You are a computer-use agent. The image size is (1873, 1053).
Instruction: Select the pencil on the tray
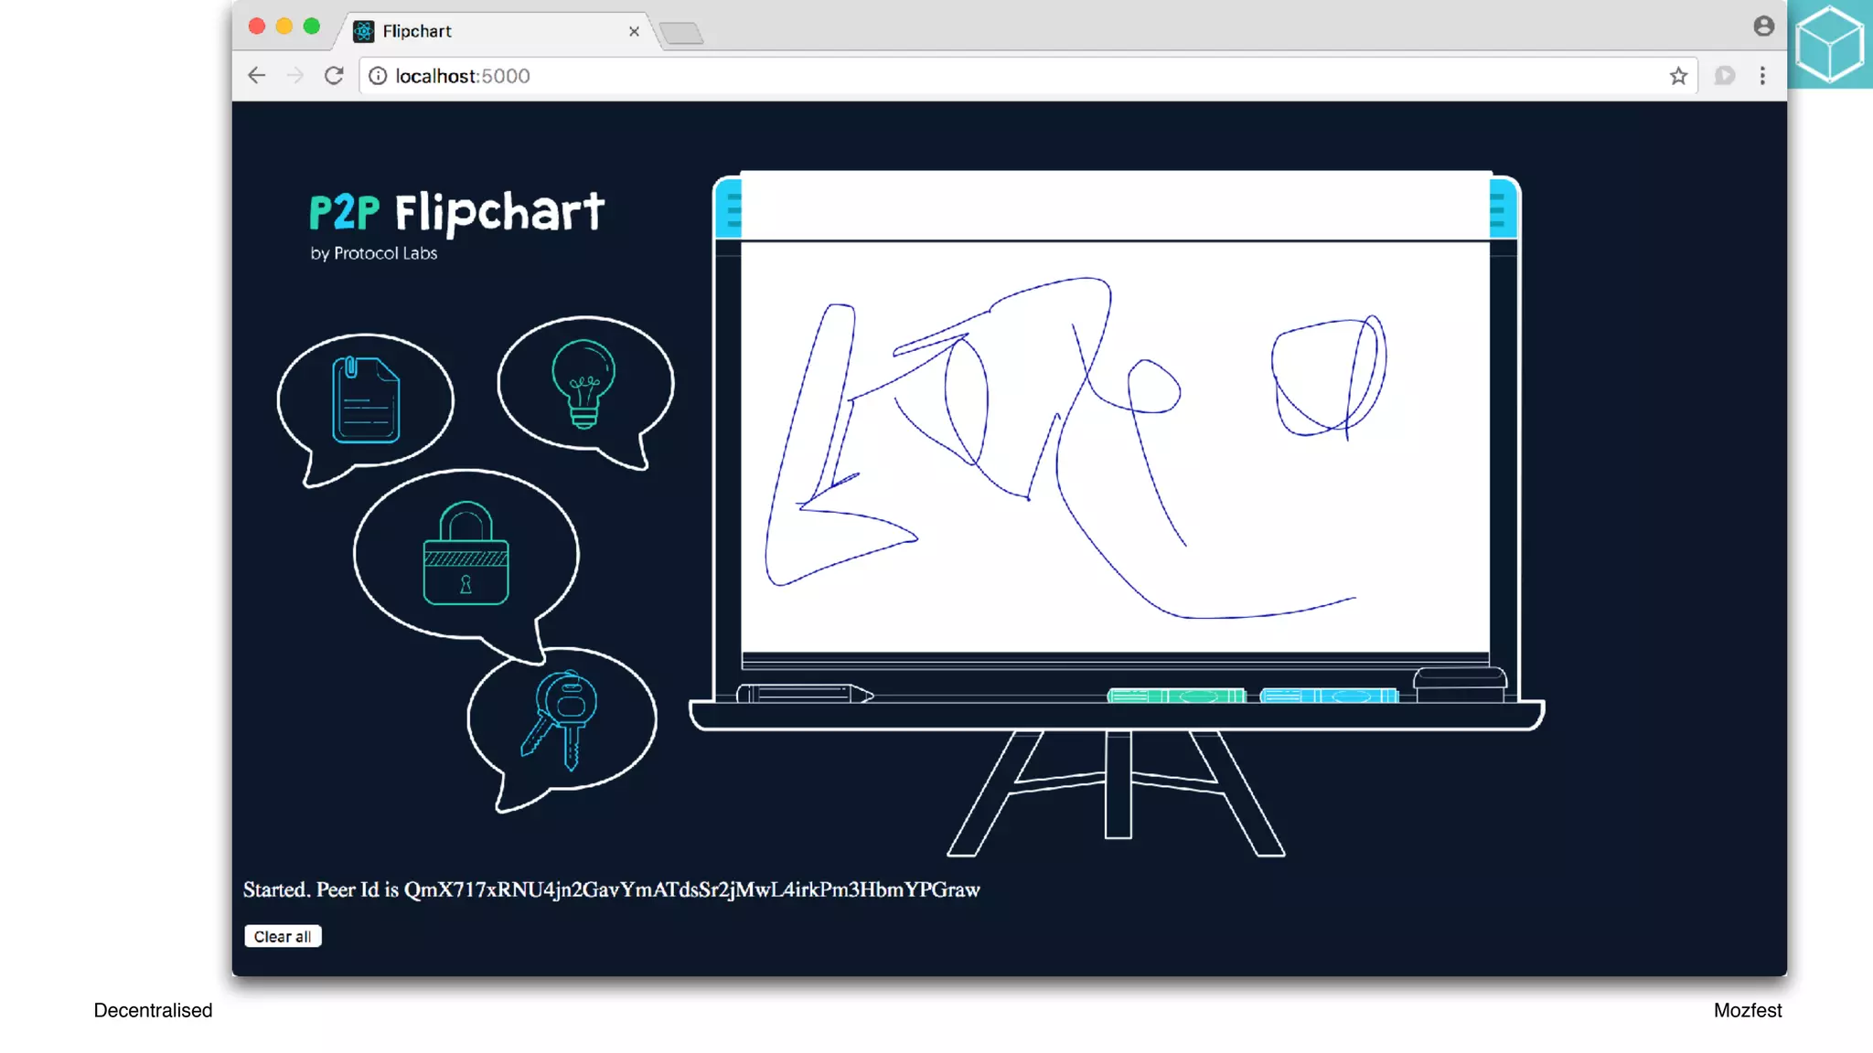pyautogui.click(x=805, y=695)
